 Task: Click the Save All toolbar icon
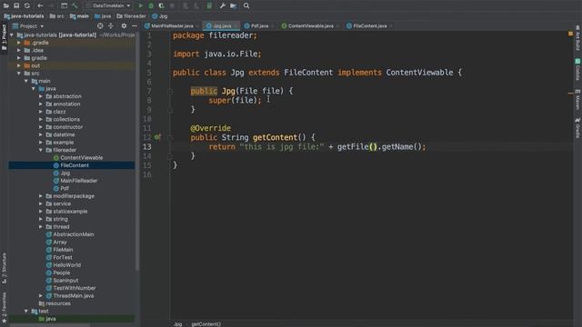(16, 5)
